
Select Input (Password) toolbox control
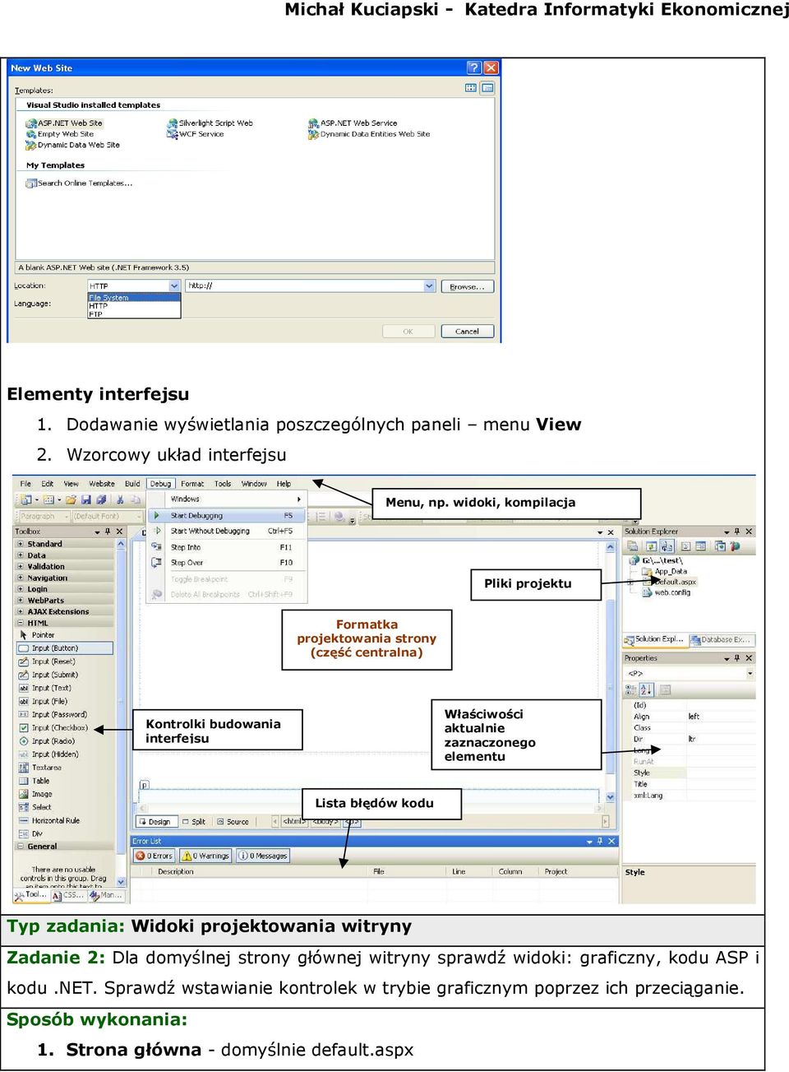tap(65, 714)
